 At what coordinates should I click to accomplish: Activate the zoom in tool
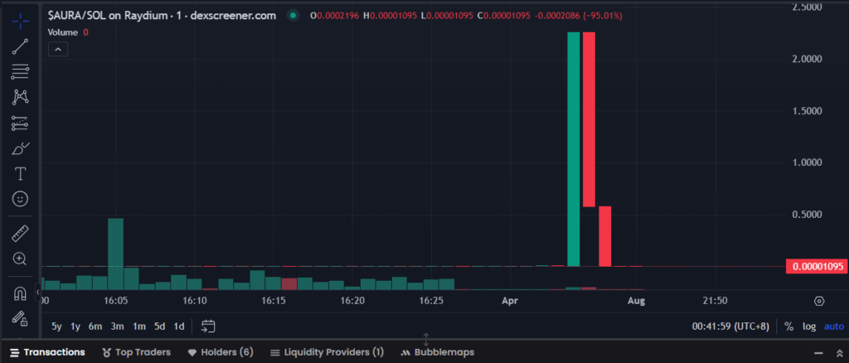click(x=20, y=259)
